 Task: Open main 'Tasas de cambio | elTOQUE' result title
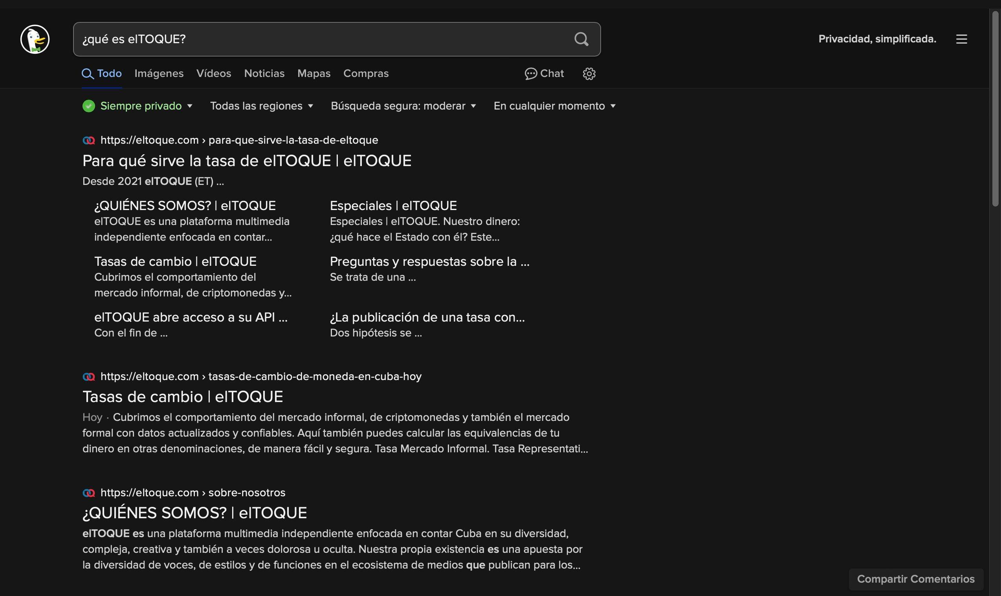tap(183, 397)
